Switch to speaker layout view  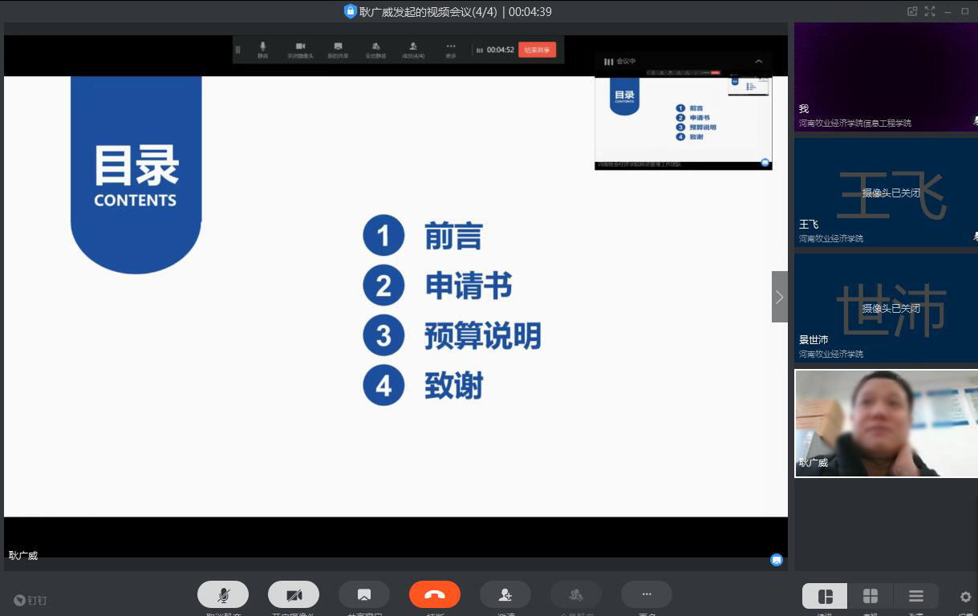point(825,596)
